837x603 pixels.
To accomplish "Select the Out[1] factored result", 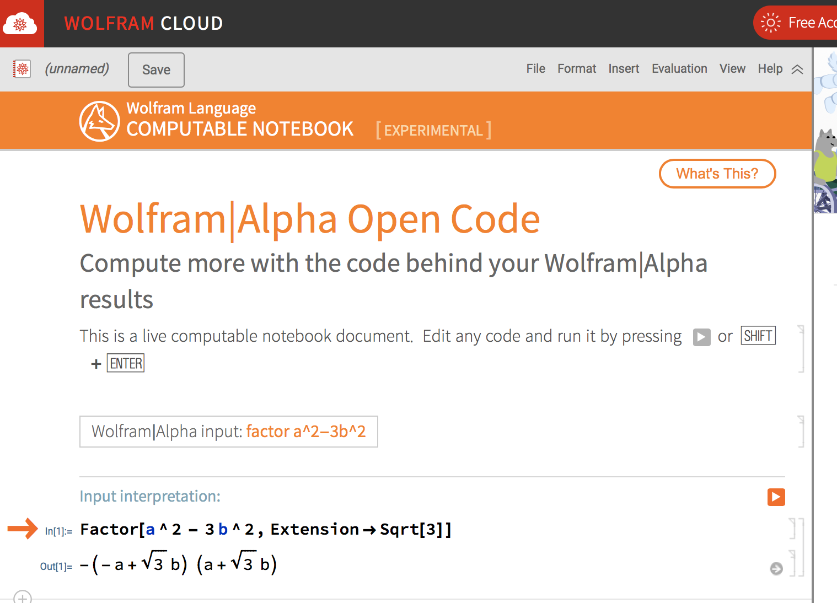I will click(x=178, y=564).
